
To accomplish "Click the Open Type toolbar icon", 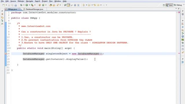I will tap(51, 5).
